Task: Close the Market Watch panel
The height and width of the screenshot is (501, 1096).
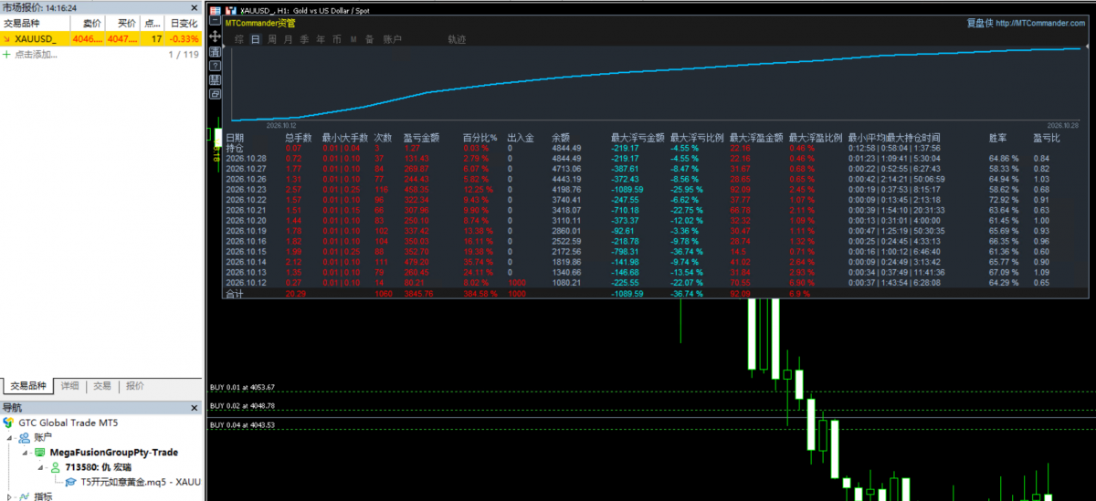Action: [x=194, y=6]
